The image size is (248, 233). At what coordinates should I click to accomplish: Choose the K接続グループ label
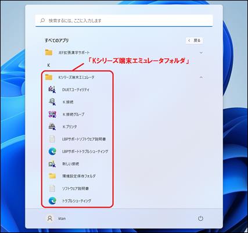tap(73, 114)
